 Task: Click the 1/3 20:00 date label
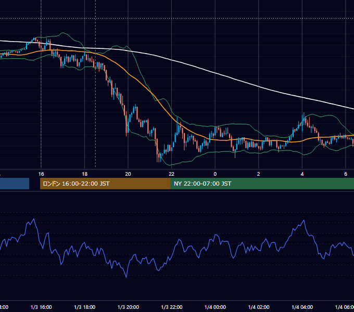128,307
